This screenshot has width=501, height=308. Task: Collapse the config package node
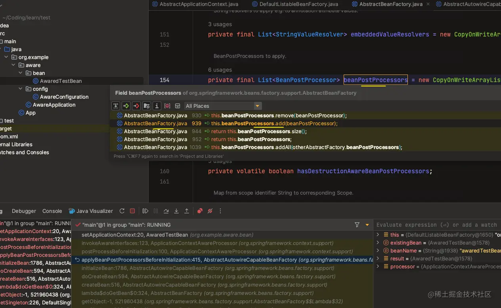[x=20, y=89]
